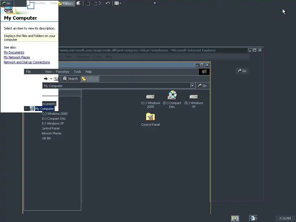Open the Views dropdown in the top toolbar
296x222 pixels.
pyautogui.click(x=118, y=3)
